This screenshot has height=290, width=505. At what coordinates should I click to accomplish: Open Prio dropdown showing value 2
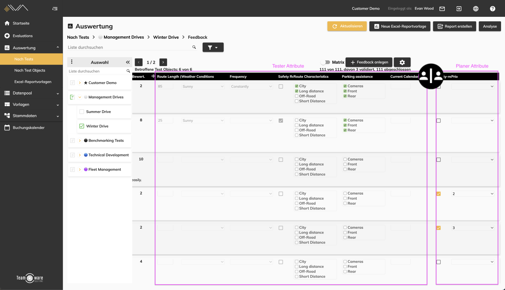pos(473,194)
